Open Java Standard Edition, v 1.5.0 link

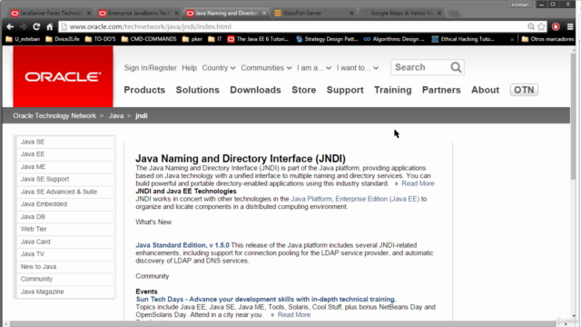pyautogui.click(x=182, y=245)
